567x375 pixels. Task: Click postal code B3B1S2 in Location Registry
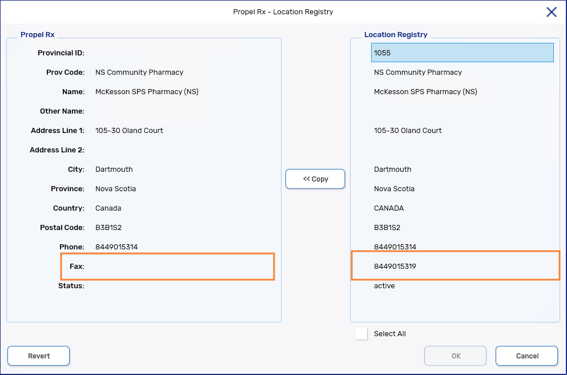pos(387,227)
